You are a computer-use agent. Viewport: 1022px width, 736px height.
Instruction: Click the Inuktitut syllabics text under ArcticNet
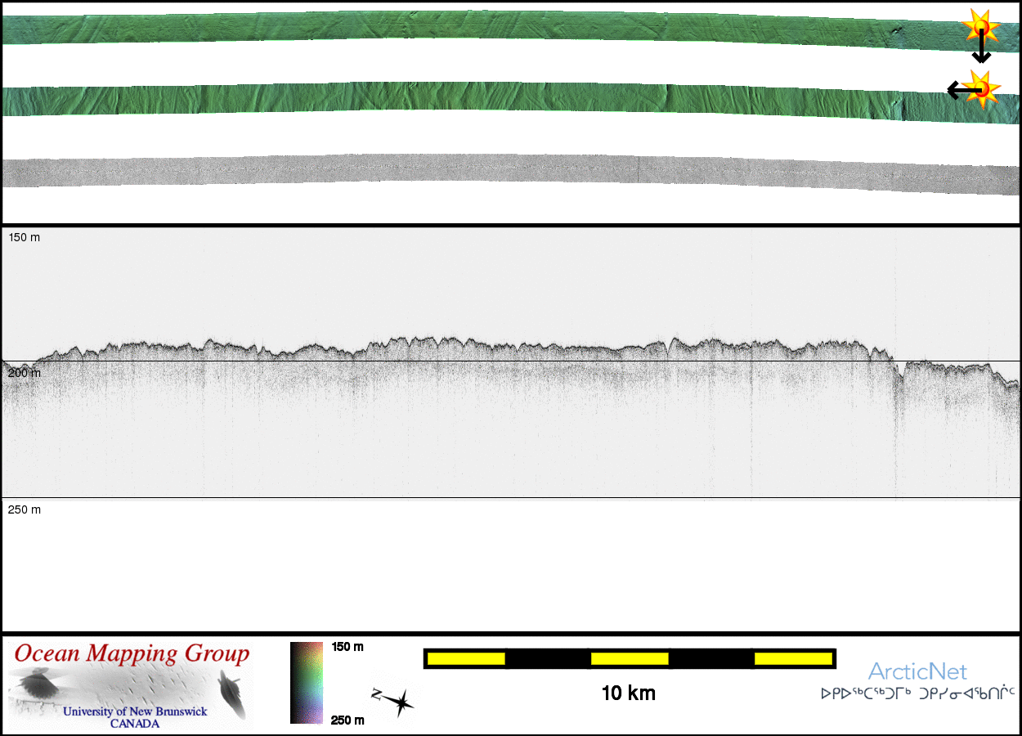(917, 693)
